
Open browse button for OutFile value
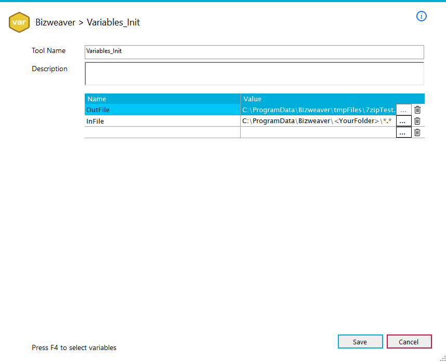(403, 110)
